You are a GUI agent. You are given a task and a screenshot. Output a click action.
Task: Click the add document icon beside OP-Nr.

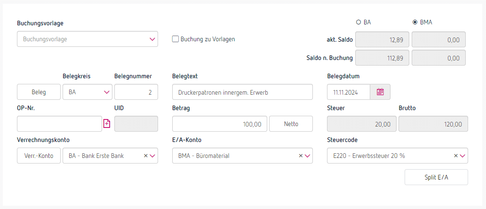[106, 124]
